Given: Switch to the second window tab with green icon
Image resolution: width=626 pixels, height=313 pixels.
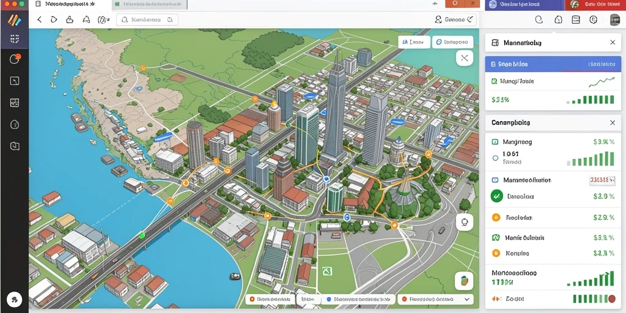Looking at the screenshot, I should [149, 5].
